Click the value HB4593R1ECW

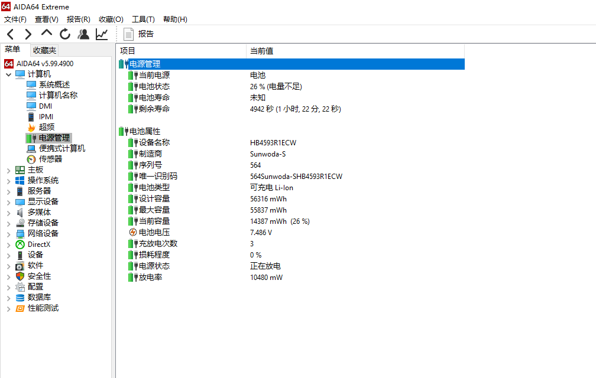pos(273,143)
